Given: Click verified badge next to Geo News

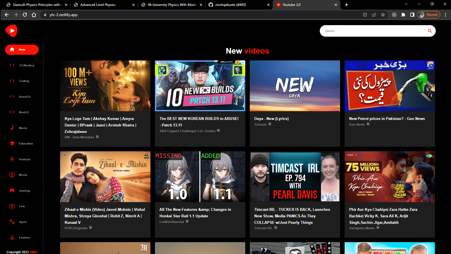Looking at the screenshot, I should (368, 124).
